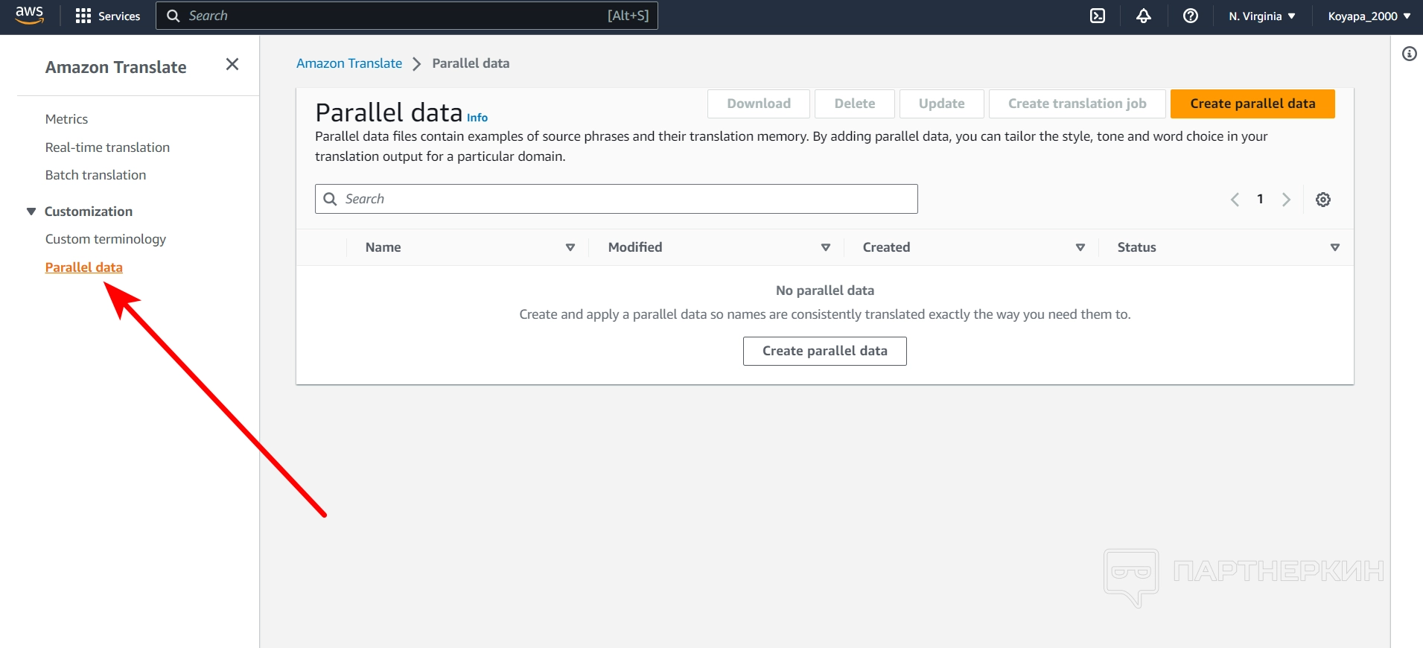Viewport: 1423px width, 648px height.
Task: Open table preferences gear icon
Action: click(x=1323, y=200)
